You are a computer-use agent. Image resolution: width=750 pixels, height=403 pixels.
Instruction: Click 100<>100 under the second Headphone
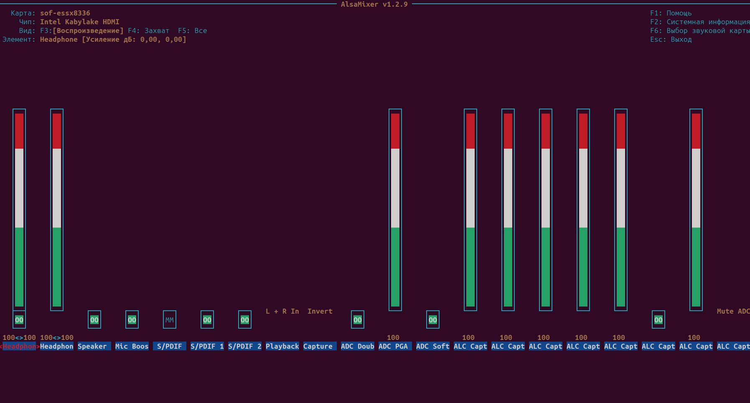(57, 337)
